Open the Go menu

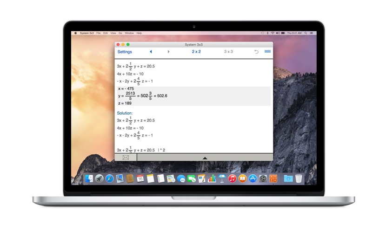120,33
